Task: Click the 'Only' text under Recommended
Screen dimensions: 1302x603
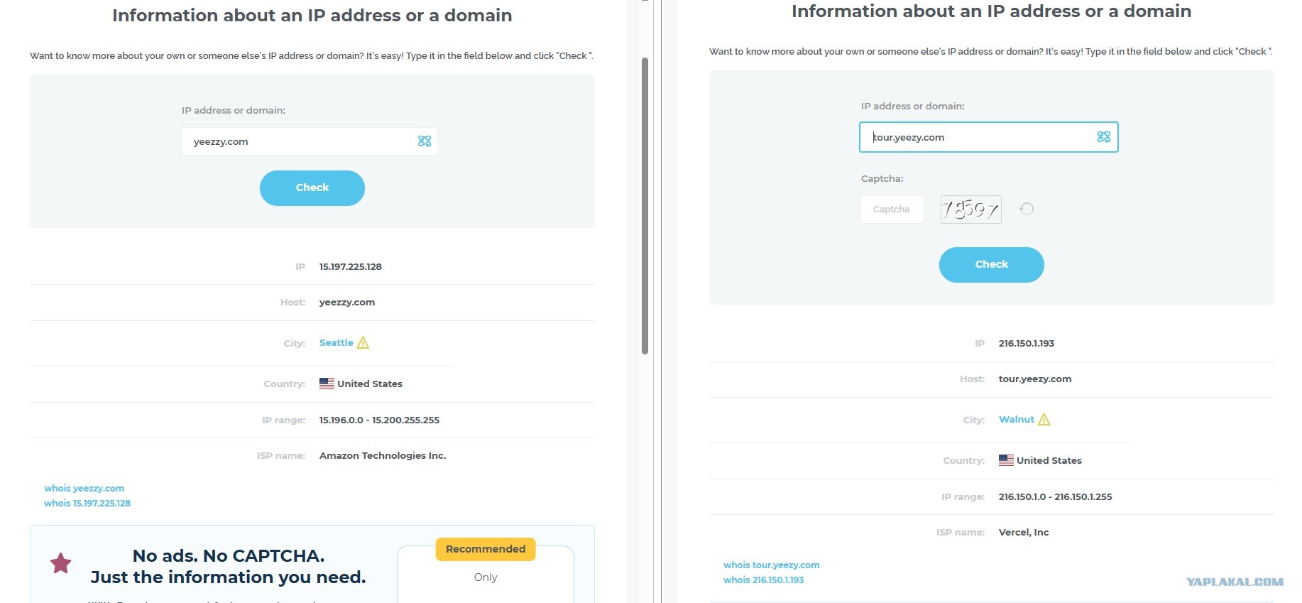Action: (x=486, y=577)
